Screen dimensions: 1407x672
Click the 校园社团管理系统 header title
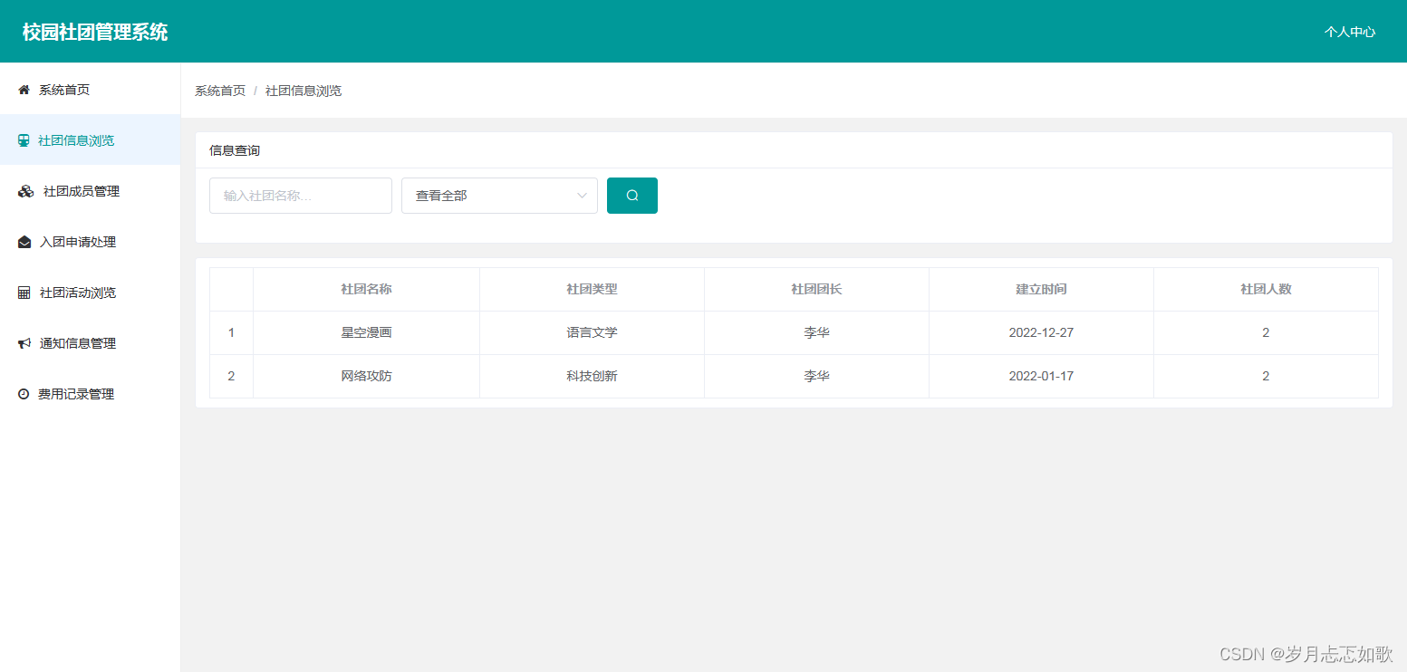pyautogui.click(x=95, y=32)
